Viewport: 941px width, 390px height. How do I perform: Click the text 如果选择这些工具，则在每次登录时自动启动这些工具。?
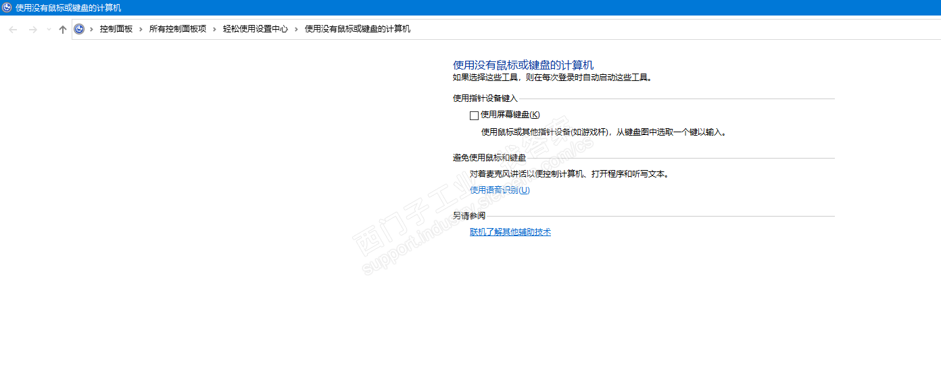pos(552,78)
